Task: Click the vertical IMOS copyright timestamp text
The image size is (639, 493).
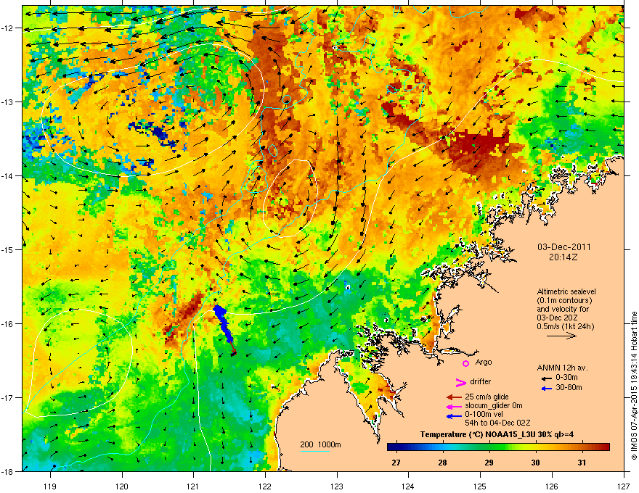Action: point(634,385)
